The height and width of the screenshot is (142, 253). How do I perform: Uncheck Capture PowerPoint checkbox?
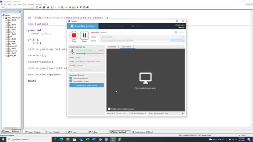click(71, 79)
